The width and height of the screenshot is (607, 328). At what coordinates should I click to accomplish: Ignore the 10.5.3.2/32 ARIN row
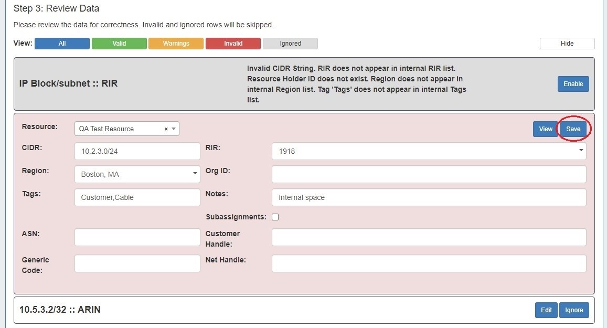click(x=574, y=310)
